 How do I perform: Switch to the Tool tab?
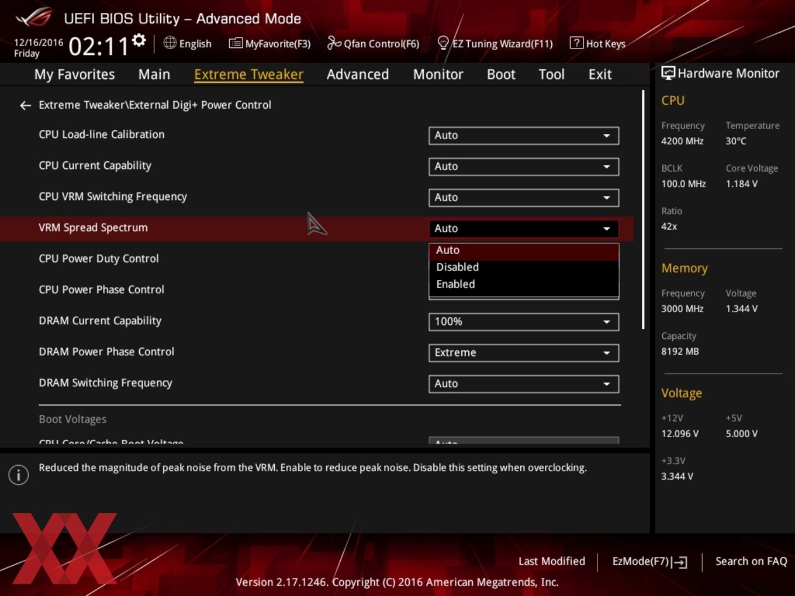(551, 74)
